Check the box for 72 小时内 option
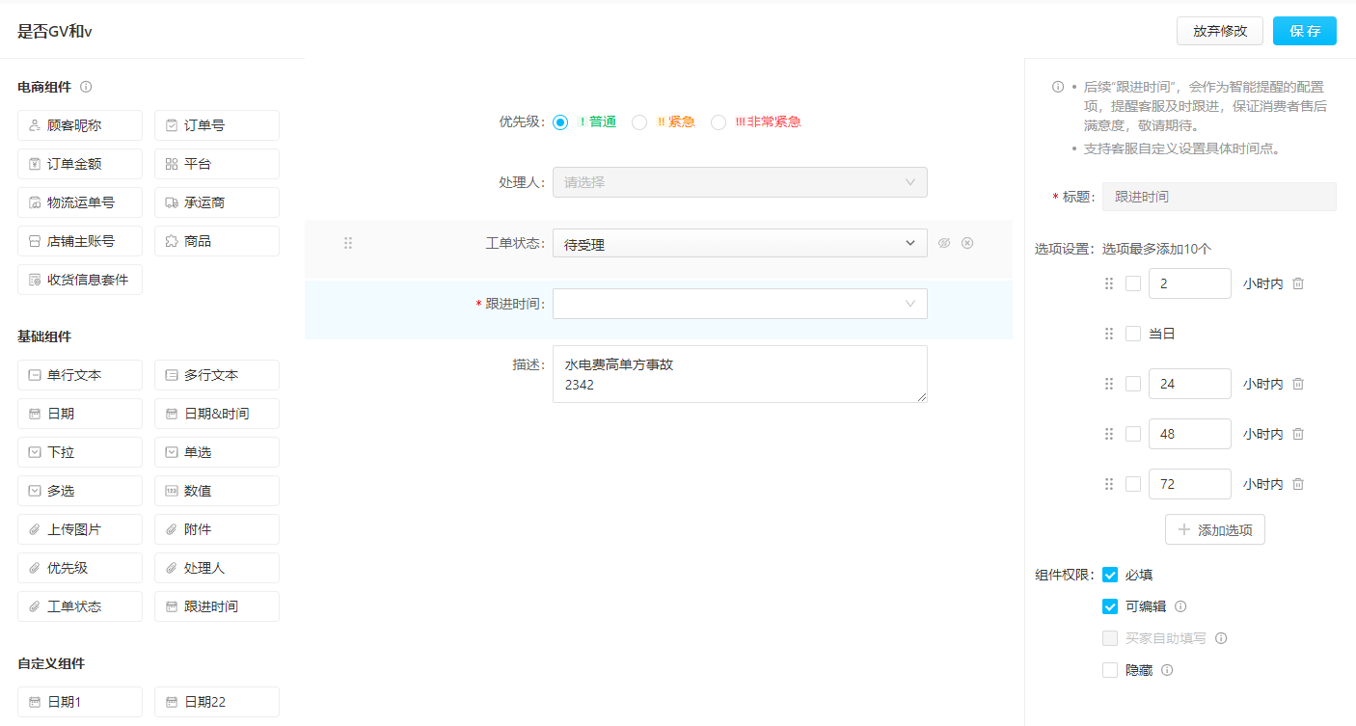Viewport: 1356px width, 726px height. tap(1133, 484)
